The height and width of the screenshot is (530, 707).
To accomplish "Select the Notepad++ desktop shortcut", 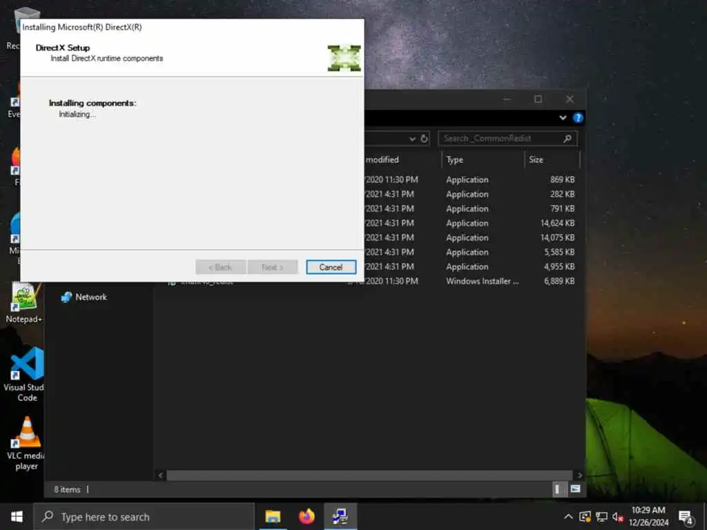I will click(x=24, y=303).
